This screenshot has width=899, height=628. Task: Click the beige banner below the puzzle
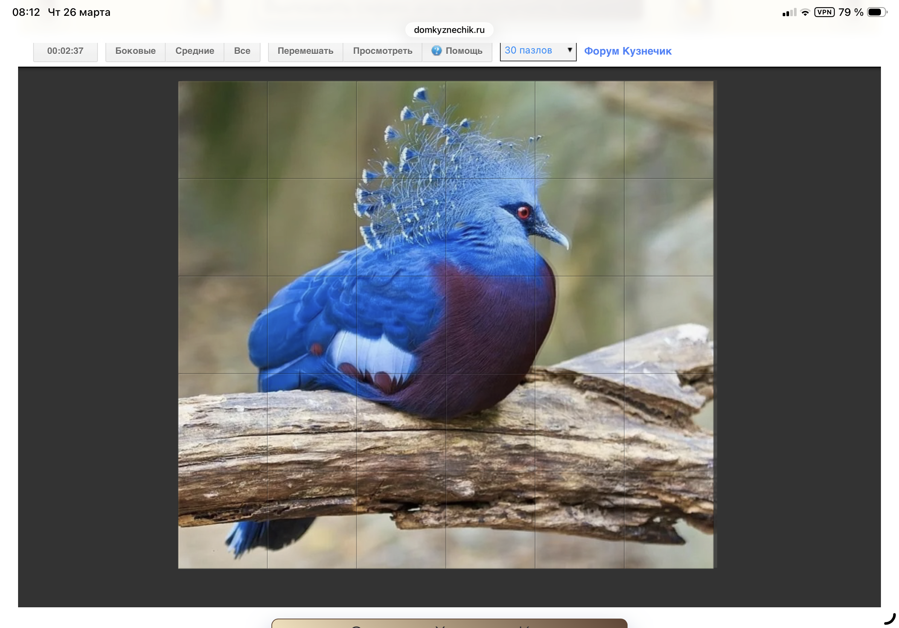tap(449, 623)
